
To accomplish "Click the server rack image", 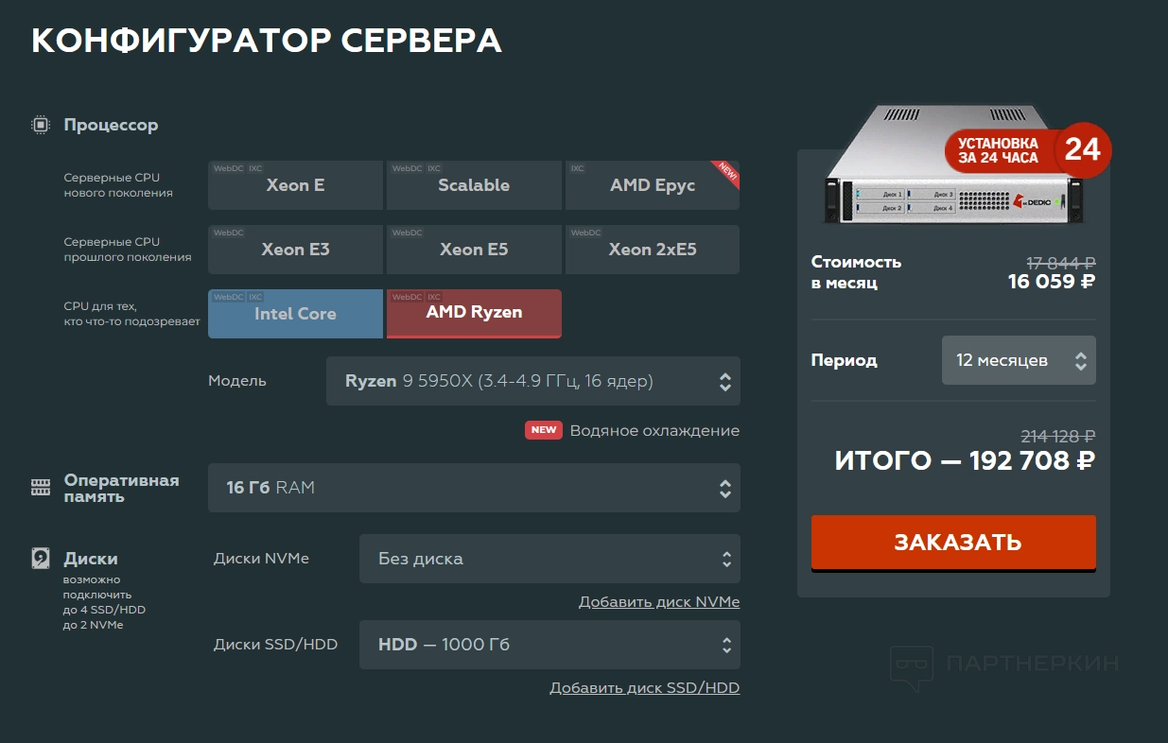I will [x=953, y=164].
